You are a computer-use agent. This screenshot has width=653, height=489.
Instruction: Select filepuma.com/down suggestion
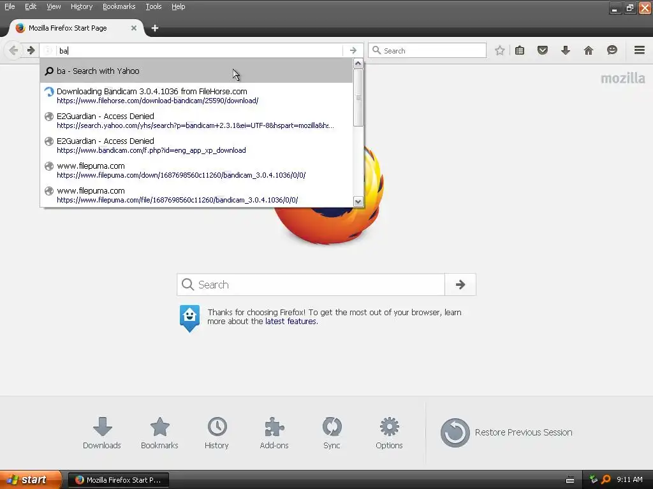[x=196, y=171]
